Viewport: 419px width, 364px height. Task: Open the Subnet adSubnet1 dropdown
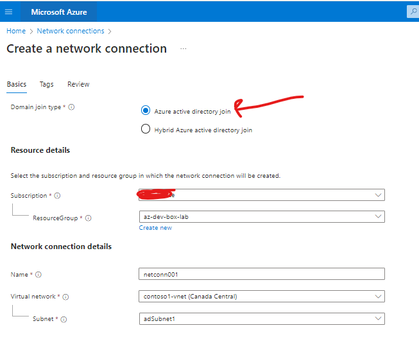click(262, 318)
